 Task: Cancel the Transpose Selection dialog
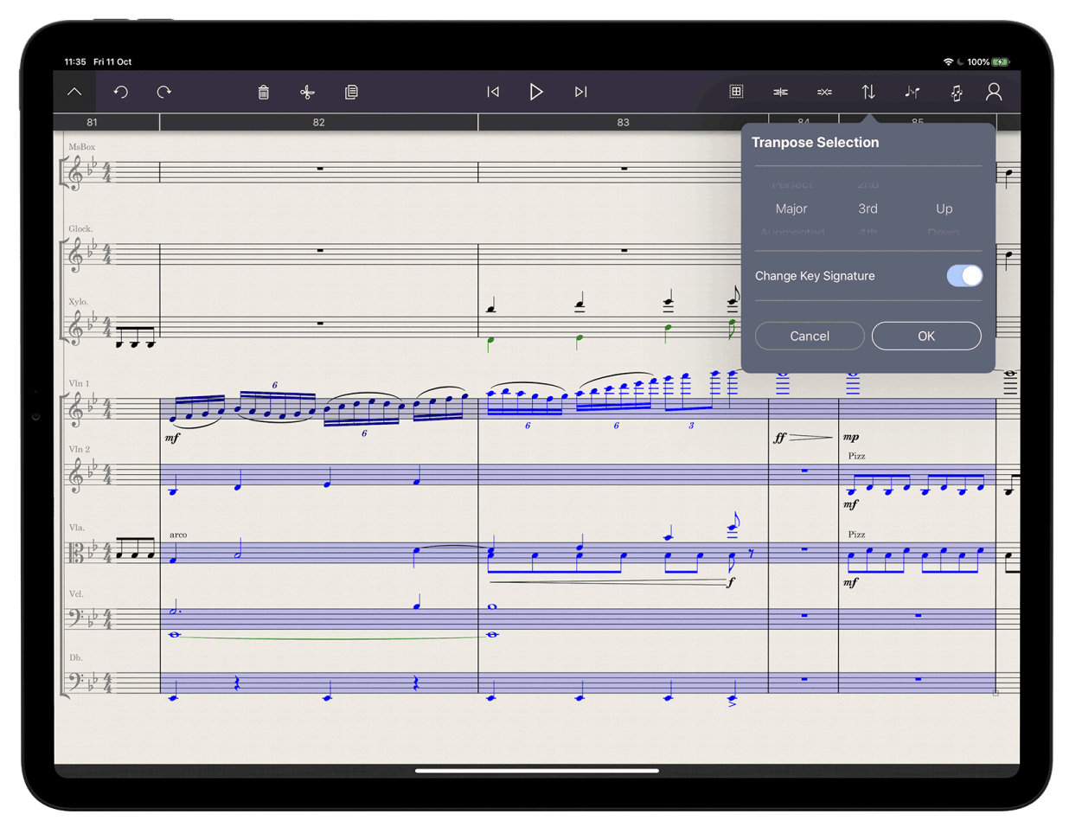click(x=809, y=336)
